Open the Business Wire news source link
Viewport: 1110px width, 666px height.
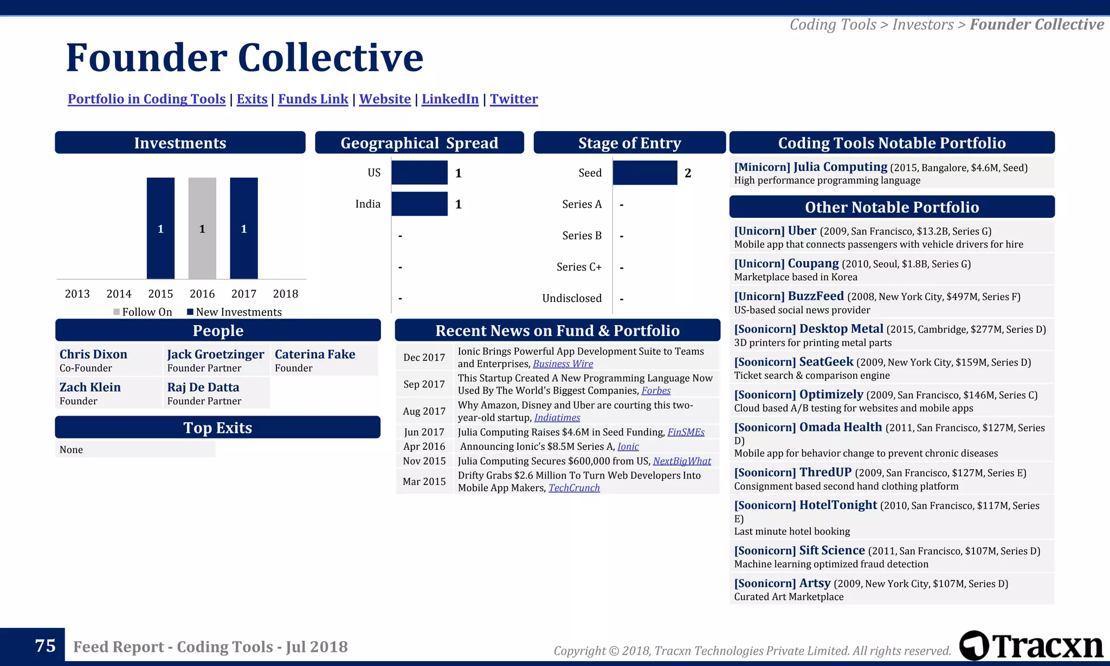tap(563, 364)
